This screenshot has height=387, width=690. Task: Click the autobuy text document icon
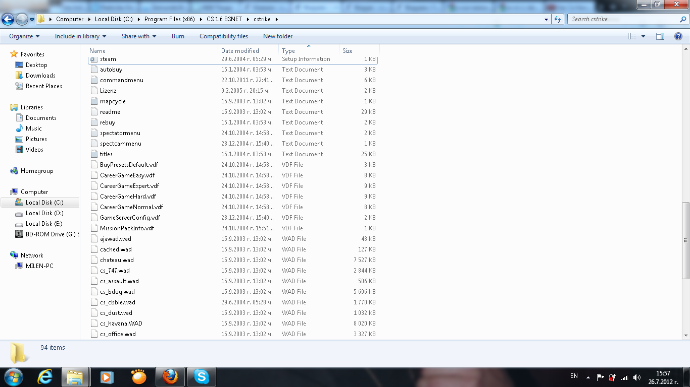click(94, 70)
